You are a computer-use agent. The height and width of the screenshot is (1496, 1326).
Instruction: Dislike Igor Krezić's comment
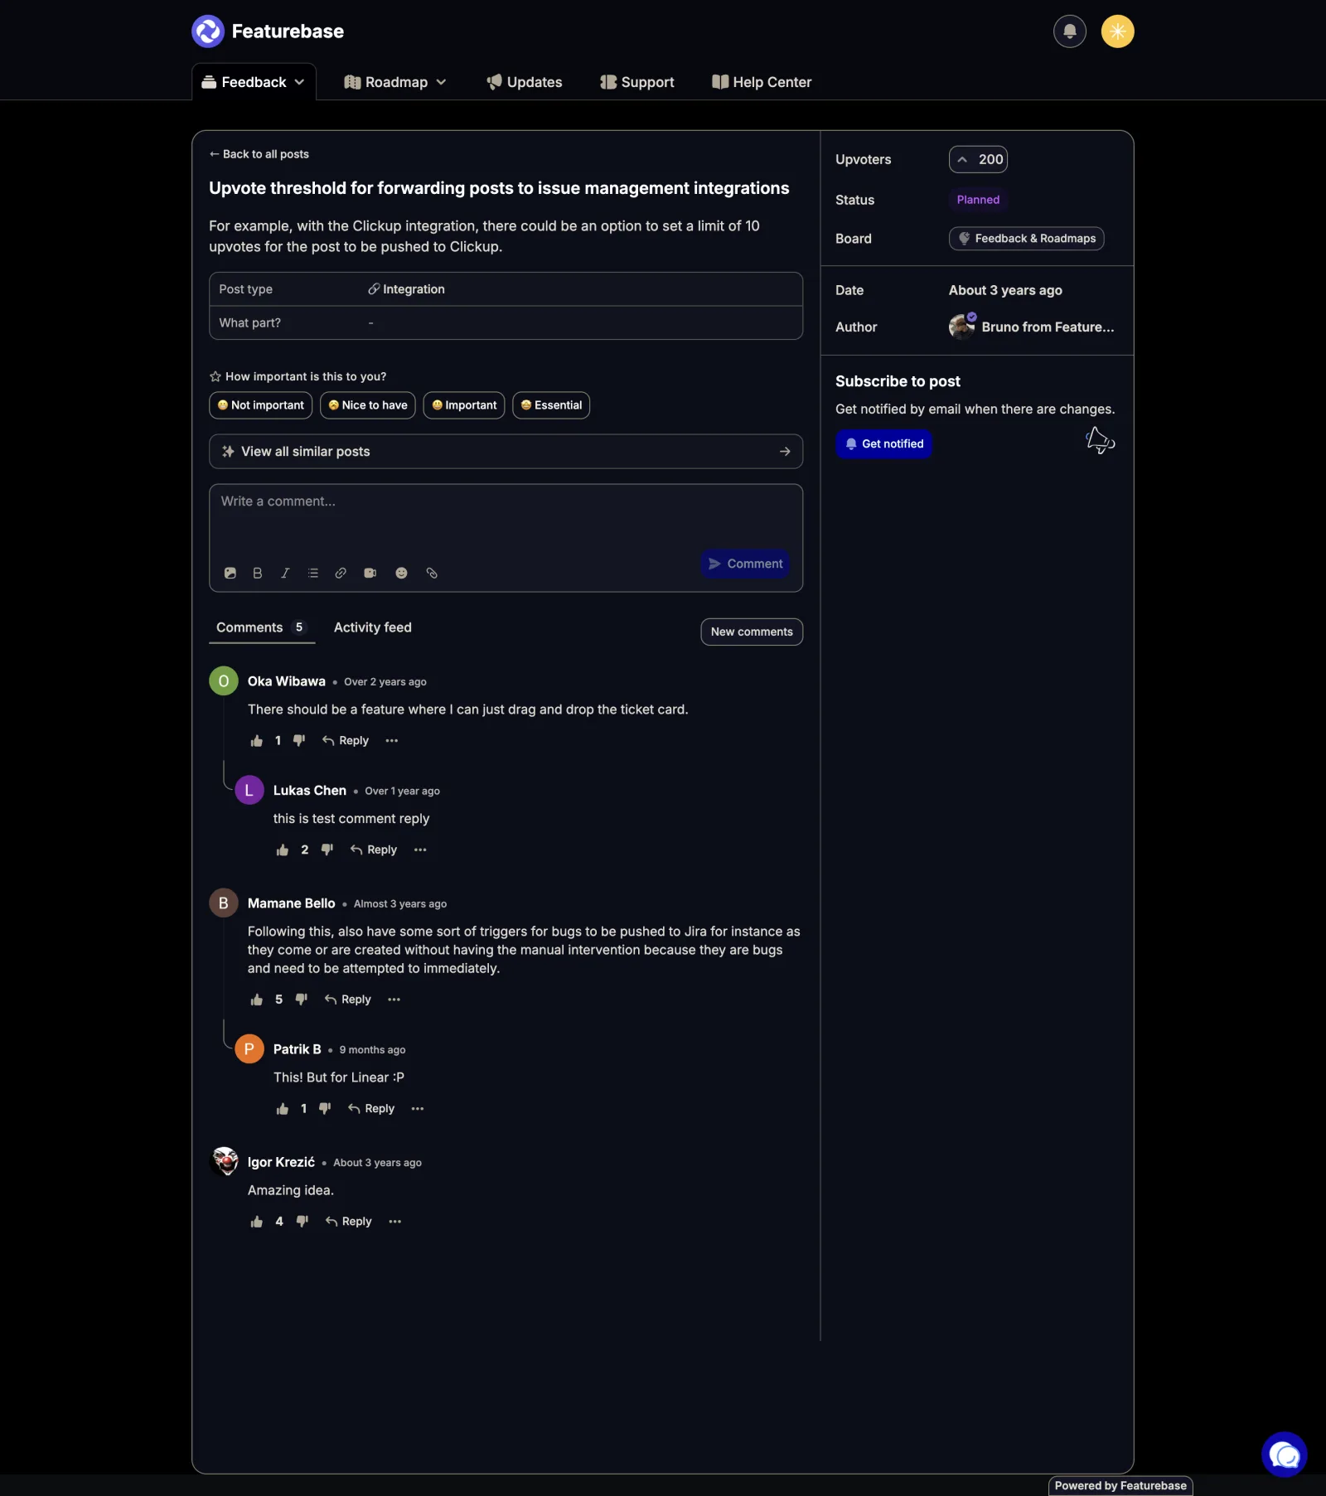[x=302, y=1222]
